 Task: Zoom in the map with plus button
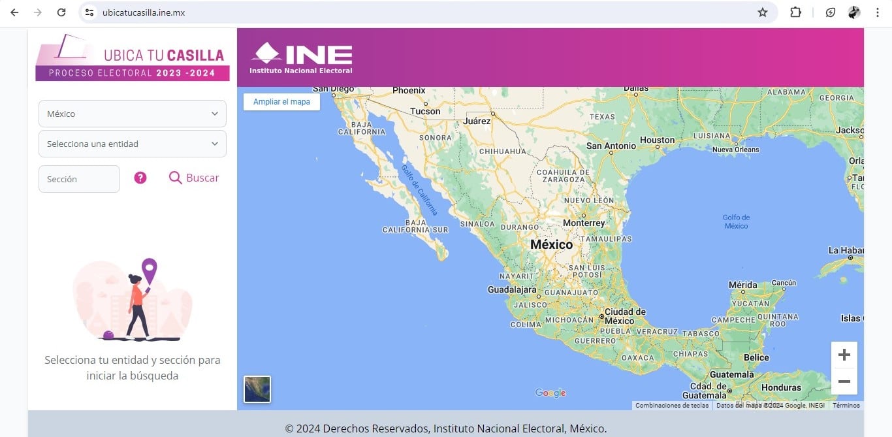point(844,355)
